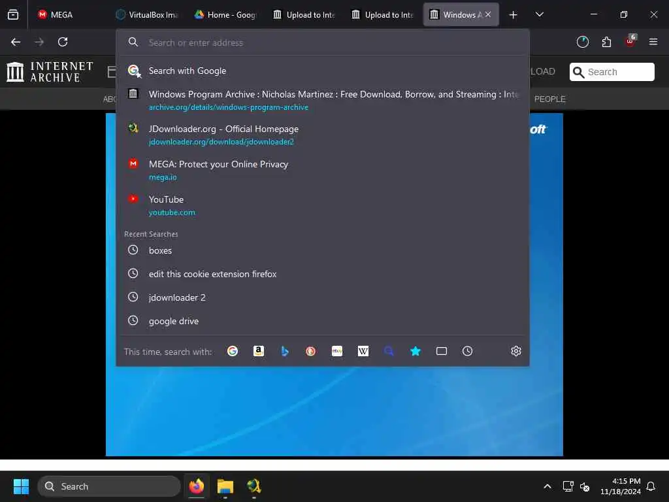The height and width of the screenshot is (502, 669).
Task: Go back to the previous page
Action: tap(16, 42)
